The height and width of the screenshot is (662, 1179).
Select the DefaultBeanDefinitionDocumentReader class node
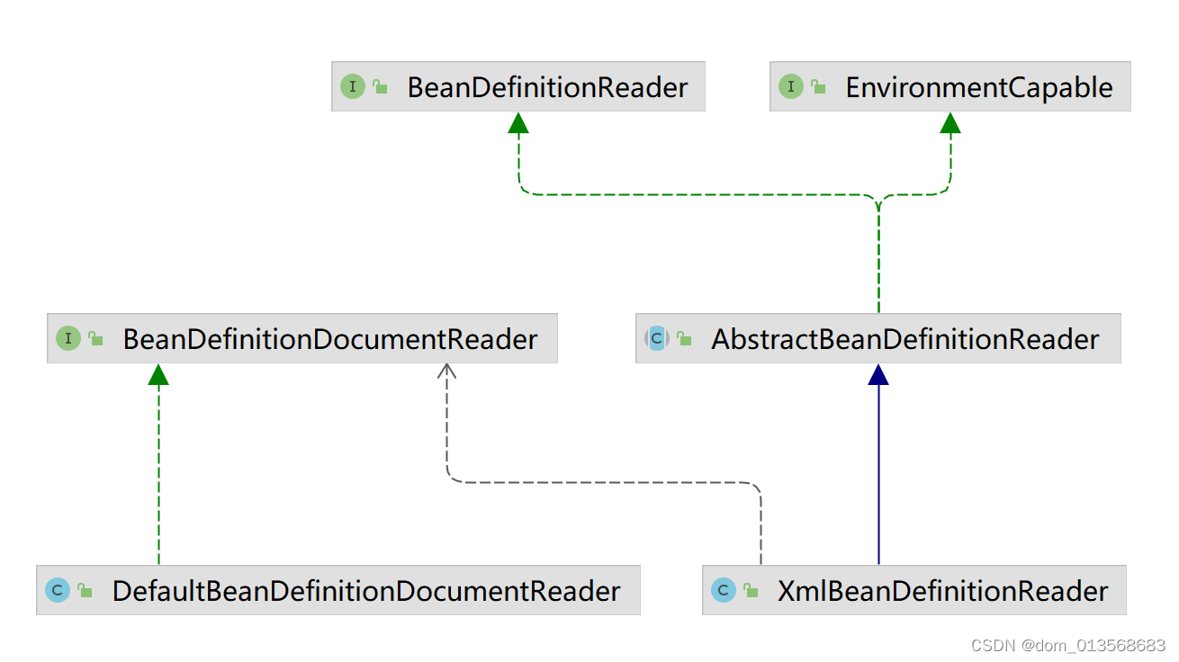(x=337, y=590)
